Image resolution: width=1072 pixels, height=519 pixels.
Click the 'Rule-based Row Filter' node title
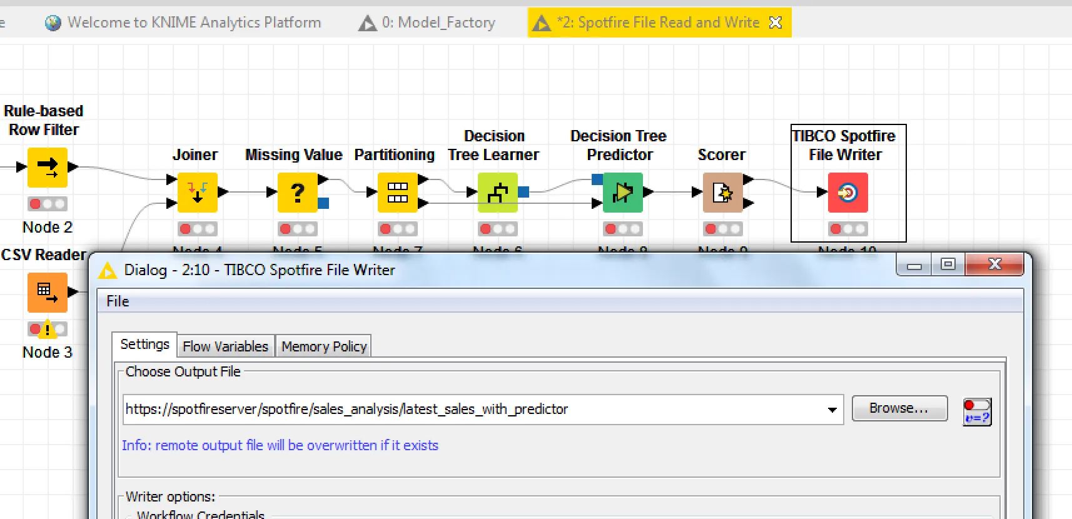coord(44,120)
